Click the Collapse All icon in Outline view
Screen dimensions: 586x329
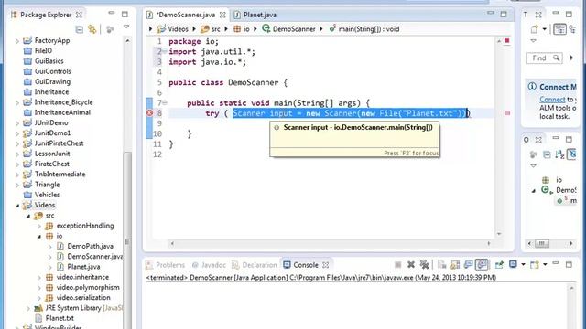(x=547, y=154)
